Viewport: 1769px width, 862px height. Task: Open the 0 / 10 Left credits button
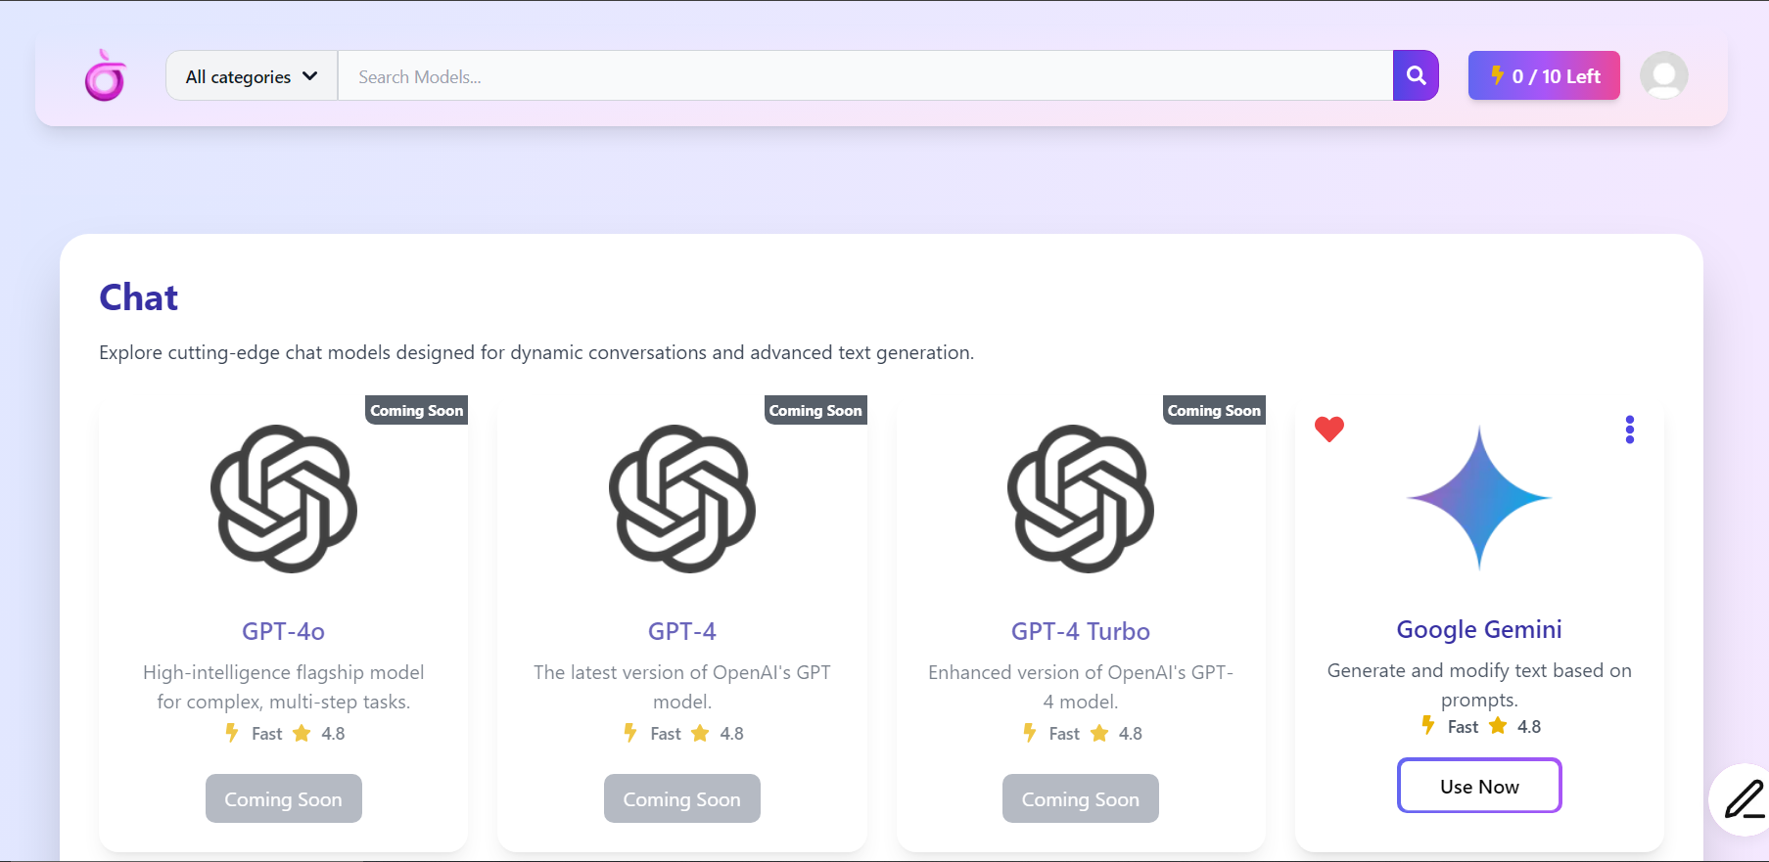click(x=1544, y=75)
